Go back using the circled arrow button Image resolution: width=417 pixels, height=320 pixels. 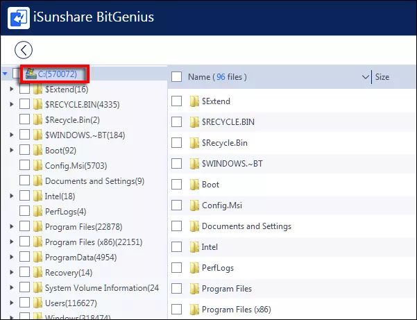tap(24, 50)
